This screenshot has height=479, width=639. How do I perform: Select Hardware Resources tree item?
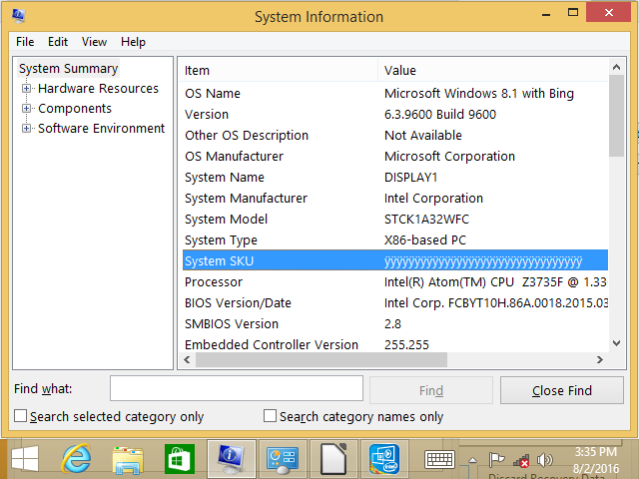[x=98, y=89]
